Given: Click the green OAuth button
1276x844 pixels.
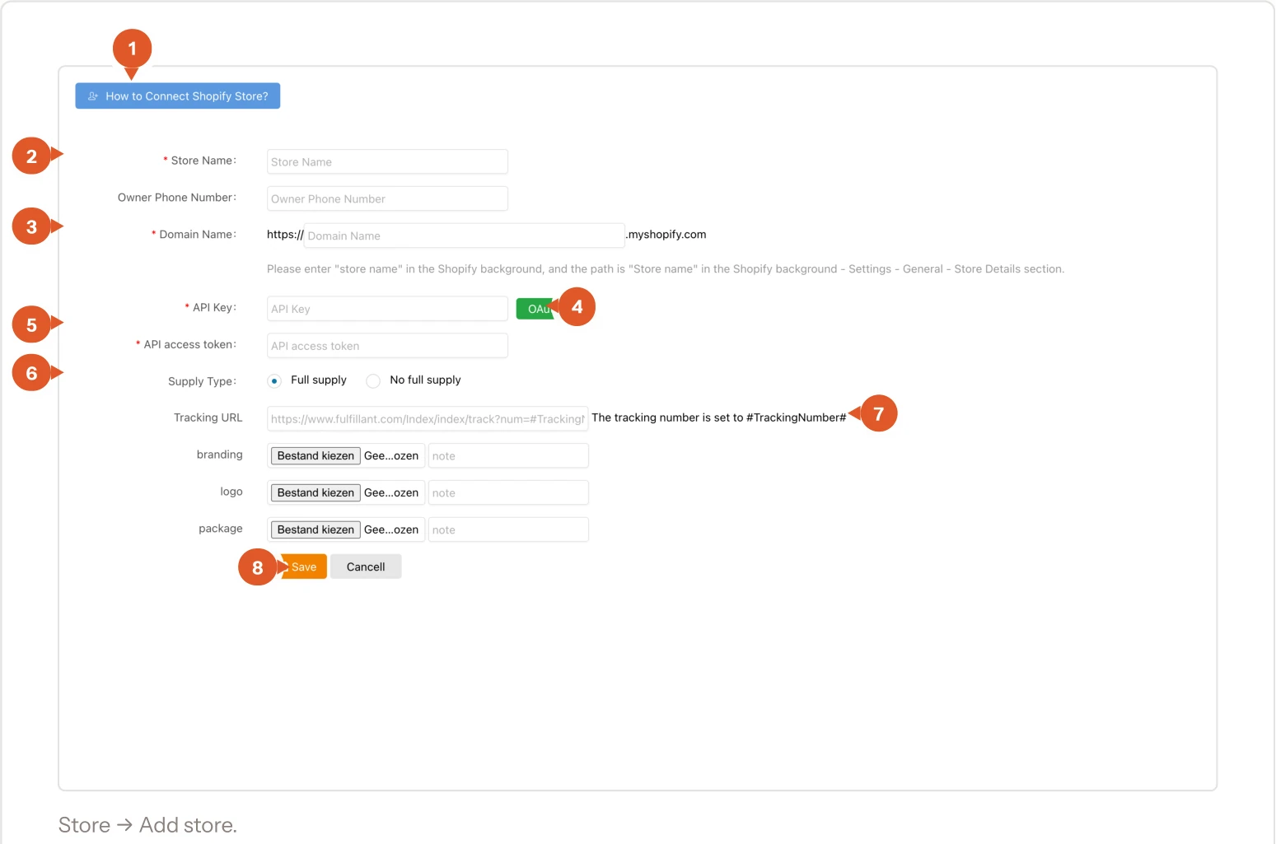Looking at the screenshot, I should click(535, 309).
